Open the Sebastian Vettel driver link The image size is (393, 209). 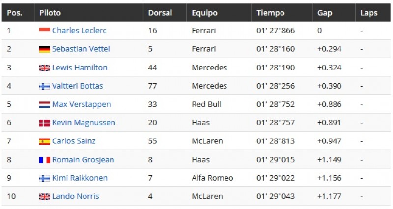(81, 49)
